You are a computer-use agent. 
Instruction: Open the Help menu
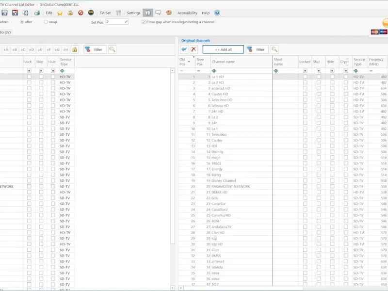tap(206, 13)
